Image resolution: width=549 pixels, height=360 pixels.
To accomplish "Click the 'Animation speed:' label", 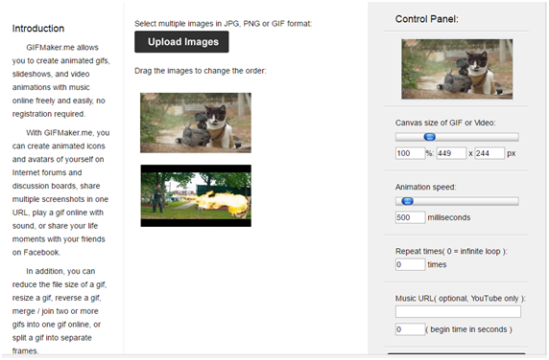I will point(425,187).
